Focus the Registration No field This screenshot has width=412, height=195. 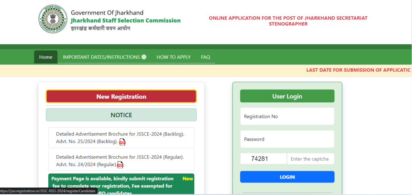287,116
